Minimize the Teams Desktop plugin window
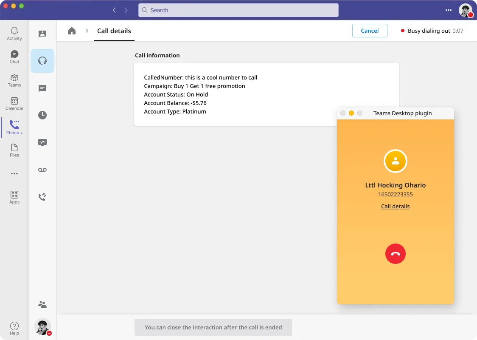This screenshot has width=477, height=340. (x=351, y=113)
